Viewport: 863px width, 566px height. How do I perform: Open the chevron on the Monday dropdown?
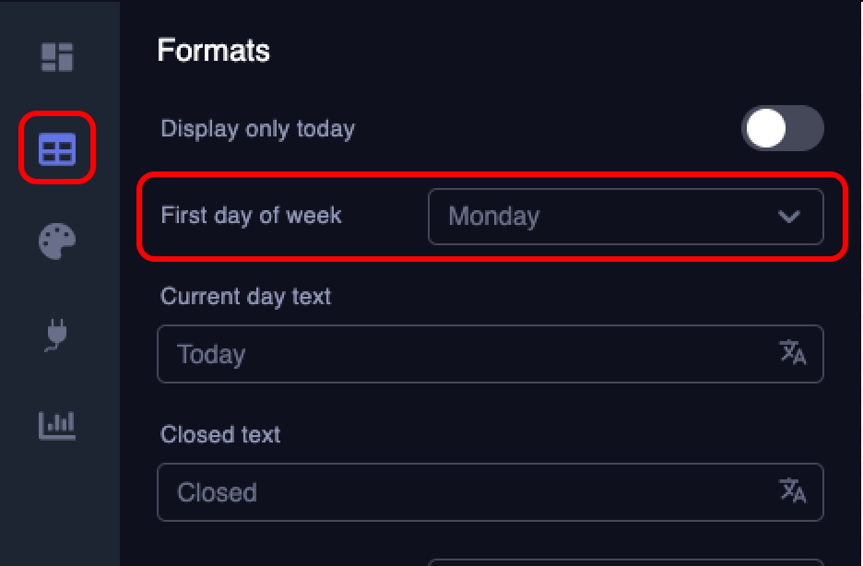tap(789, 217)
